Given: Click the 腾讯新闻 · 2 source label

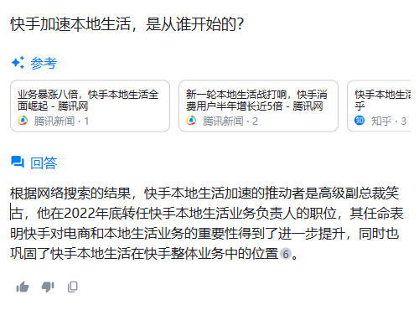Looking at the screenshot, I should tap(230, 121).
